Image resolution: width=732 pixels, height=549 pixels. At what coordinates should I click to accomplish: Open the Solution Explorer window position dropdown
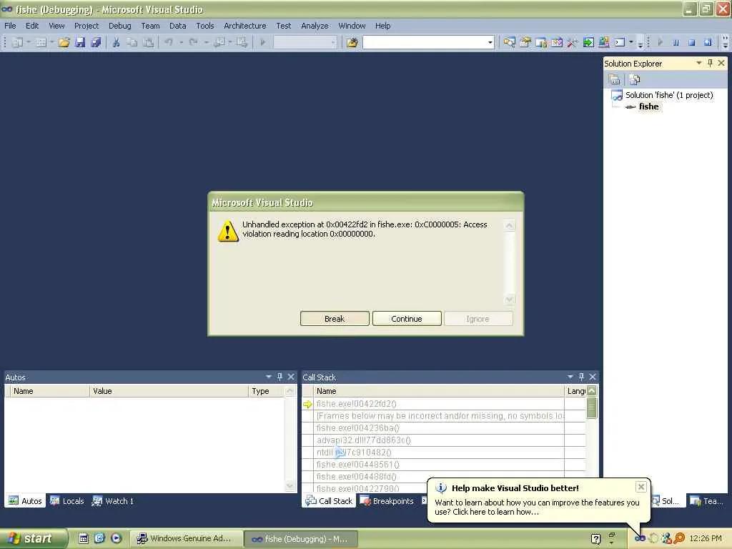699,63
